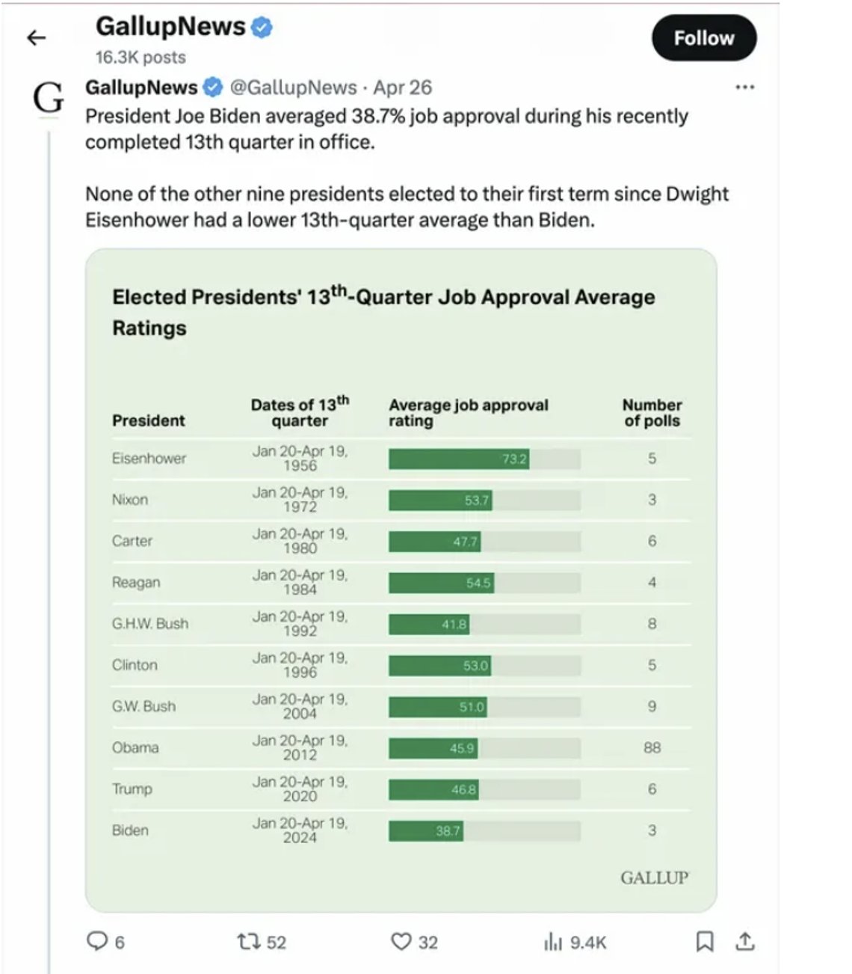Click the @GallupNews handle link

point(293,88)
